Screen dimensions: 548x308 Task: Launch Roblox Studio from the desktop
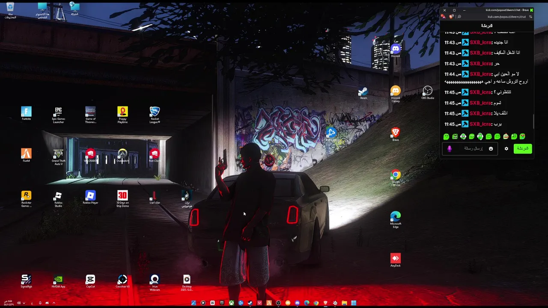point(58,199)
